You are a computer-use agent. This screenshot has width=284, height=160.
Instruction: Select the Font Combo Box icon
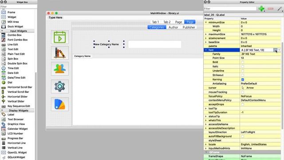tap(4, 40)
